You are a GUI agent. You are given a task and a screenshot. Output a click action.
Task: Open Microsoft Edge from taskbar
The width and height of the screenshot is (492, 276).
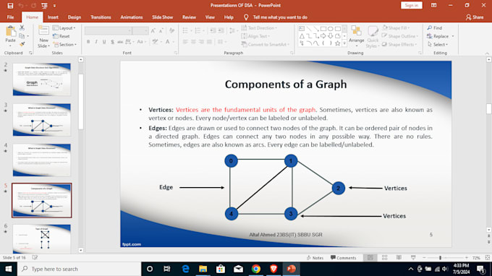pyautogui.click(x=185, y=269)
